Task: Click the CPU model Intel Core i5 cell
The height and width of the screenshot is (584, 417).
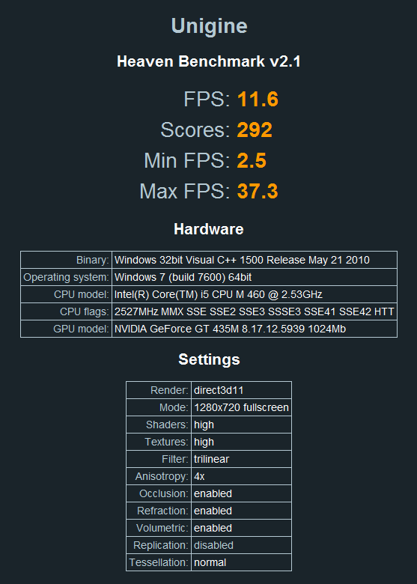Action: pyautogui.click(x=255, y=294)
